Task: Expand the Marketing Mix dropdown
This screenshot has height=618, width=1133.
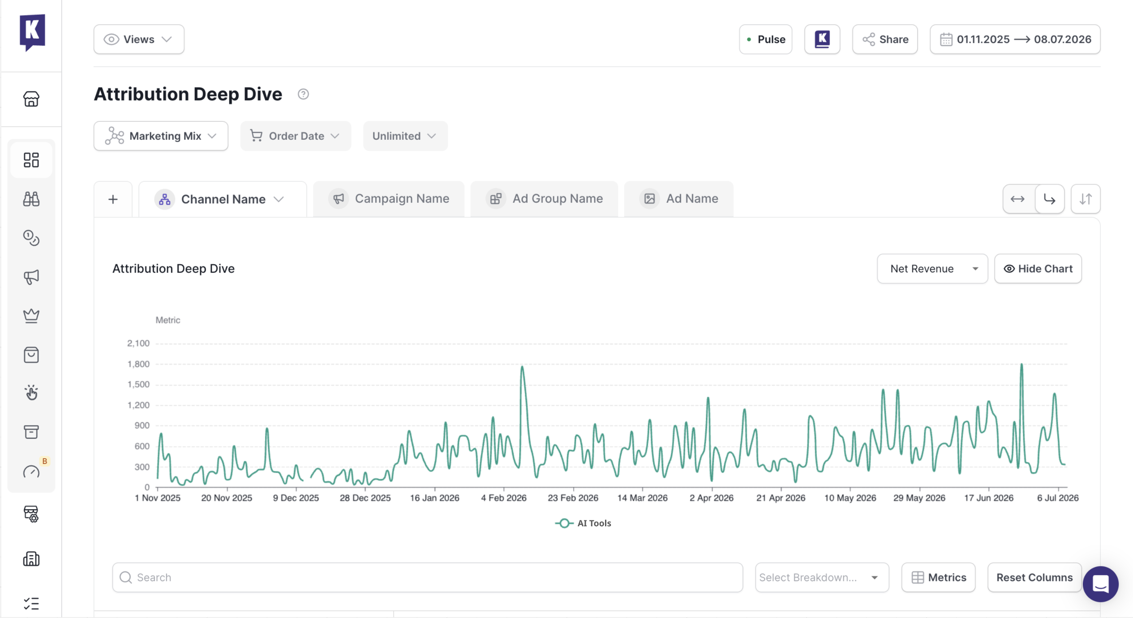Action: click(x=161, y=136)
